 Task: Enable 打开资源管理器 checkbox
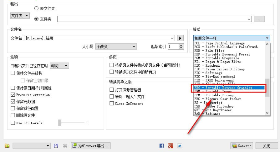point(112,89)
